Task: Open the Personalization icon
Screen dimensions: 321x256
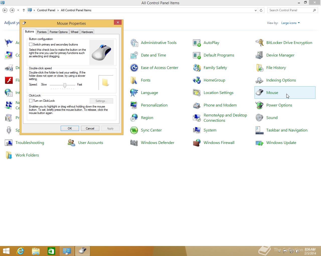Action: pos(134,105)
